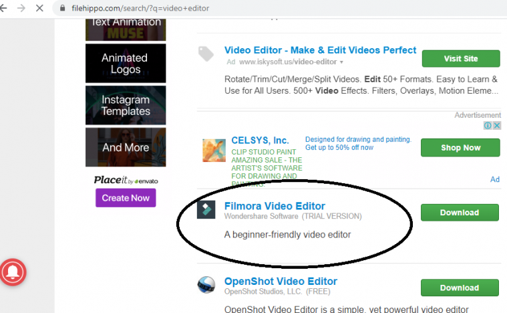The image size is (507, 313).
Task: Expand the arrow next to www.iskysoft.us/video-editor
Action: (x=341, y=62)
